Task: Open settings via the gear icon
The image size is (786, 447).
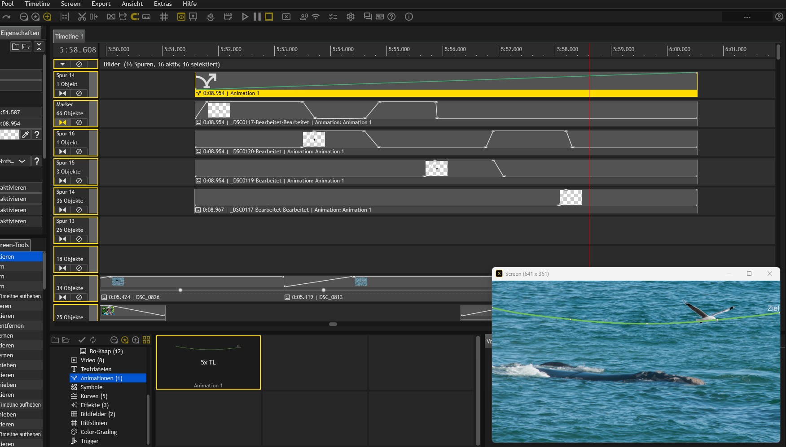Action: 351,17
